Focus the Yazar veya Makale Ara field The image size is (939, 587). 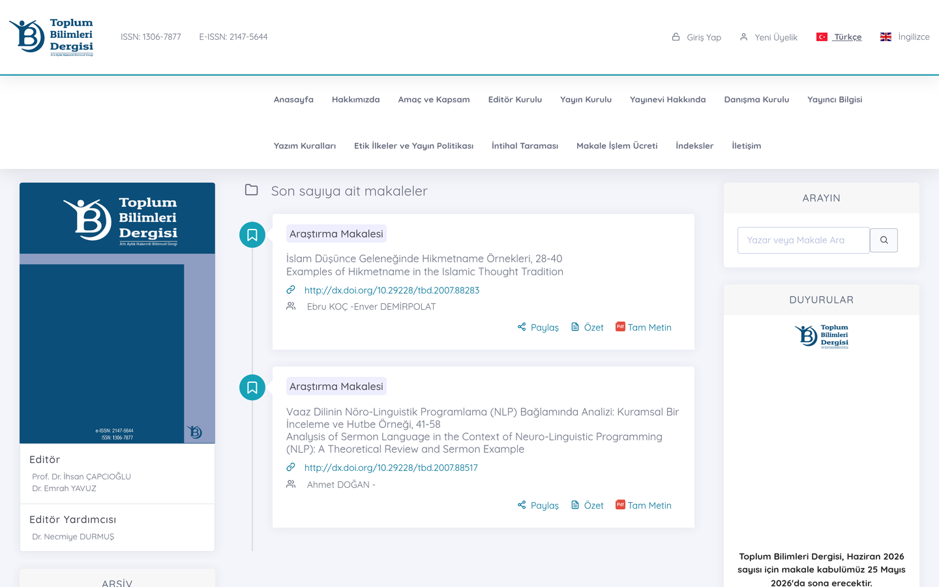(x=803, y=240)
